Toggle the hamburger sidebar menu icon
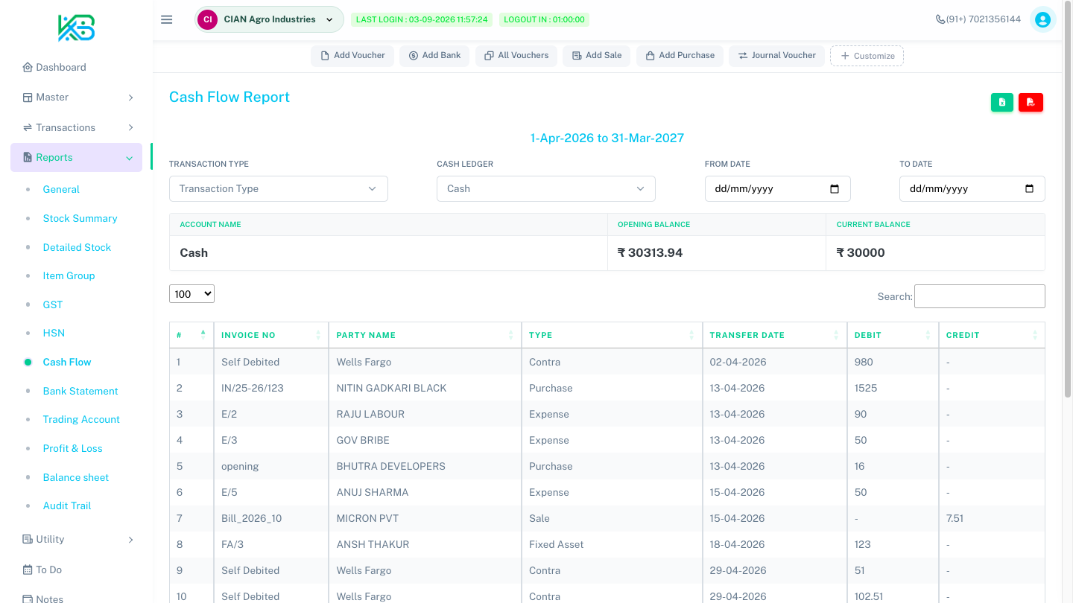Screen dimensions: 1073x603 click(167, 19)
